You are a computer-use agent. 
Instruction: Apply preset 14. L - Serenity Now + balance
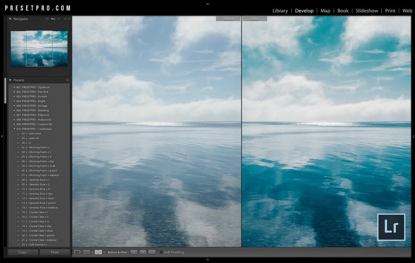[39, 208]
